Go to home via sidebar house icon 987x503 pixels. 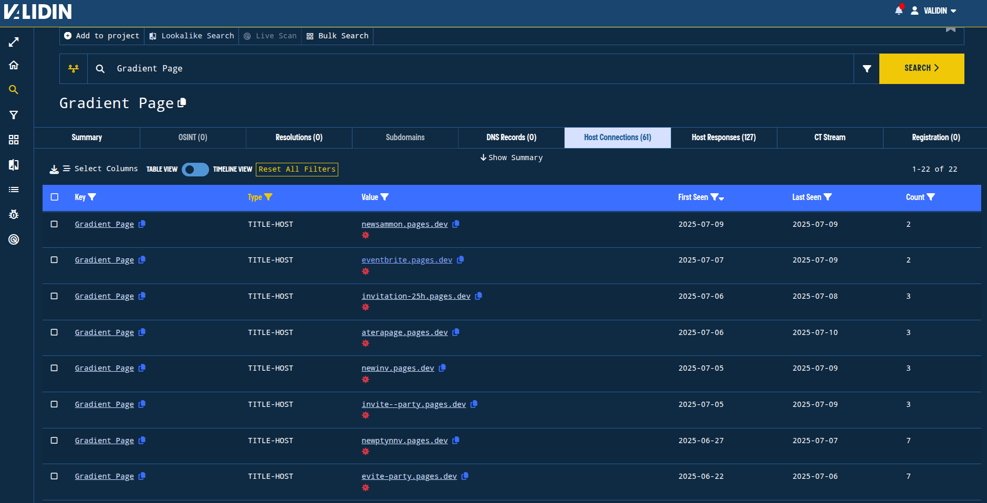tap(14, 65)
